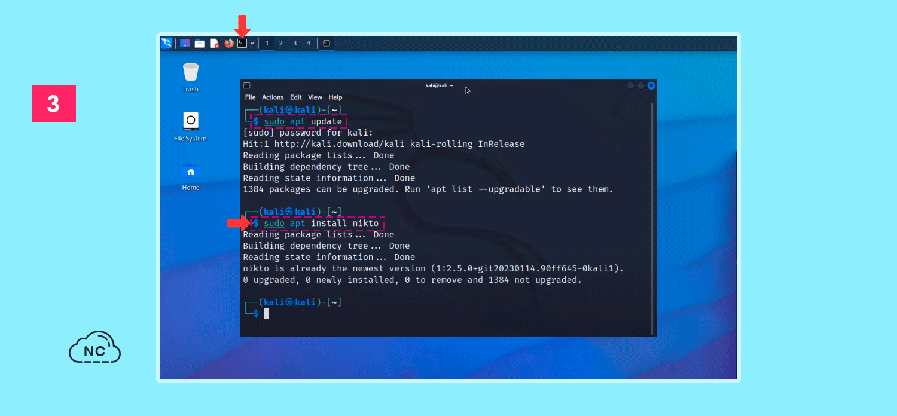
Task: Open the Kali applications menu
Action: 167,43
